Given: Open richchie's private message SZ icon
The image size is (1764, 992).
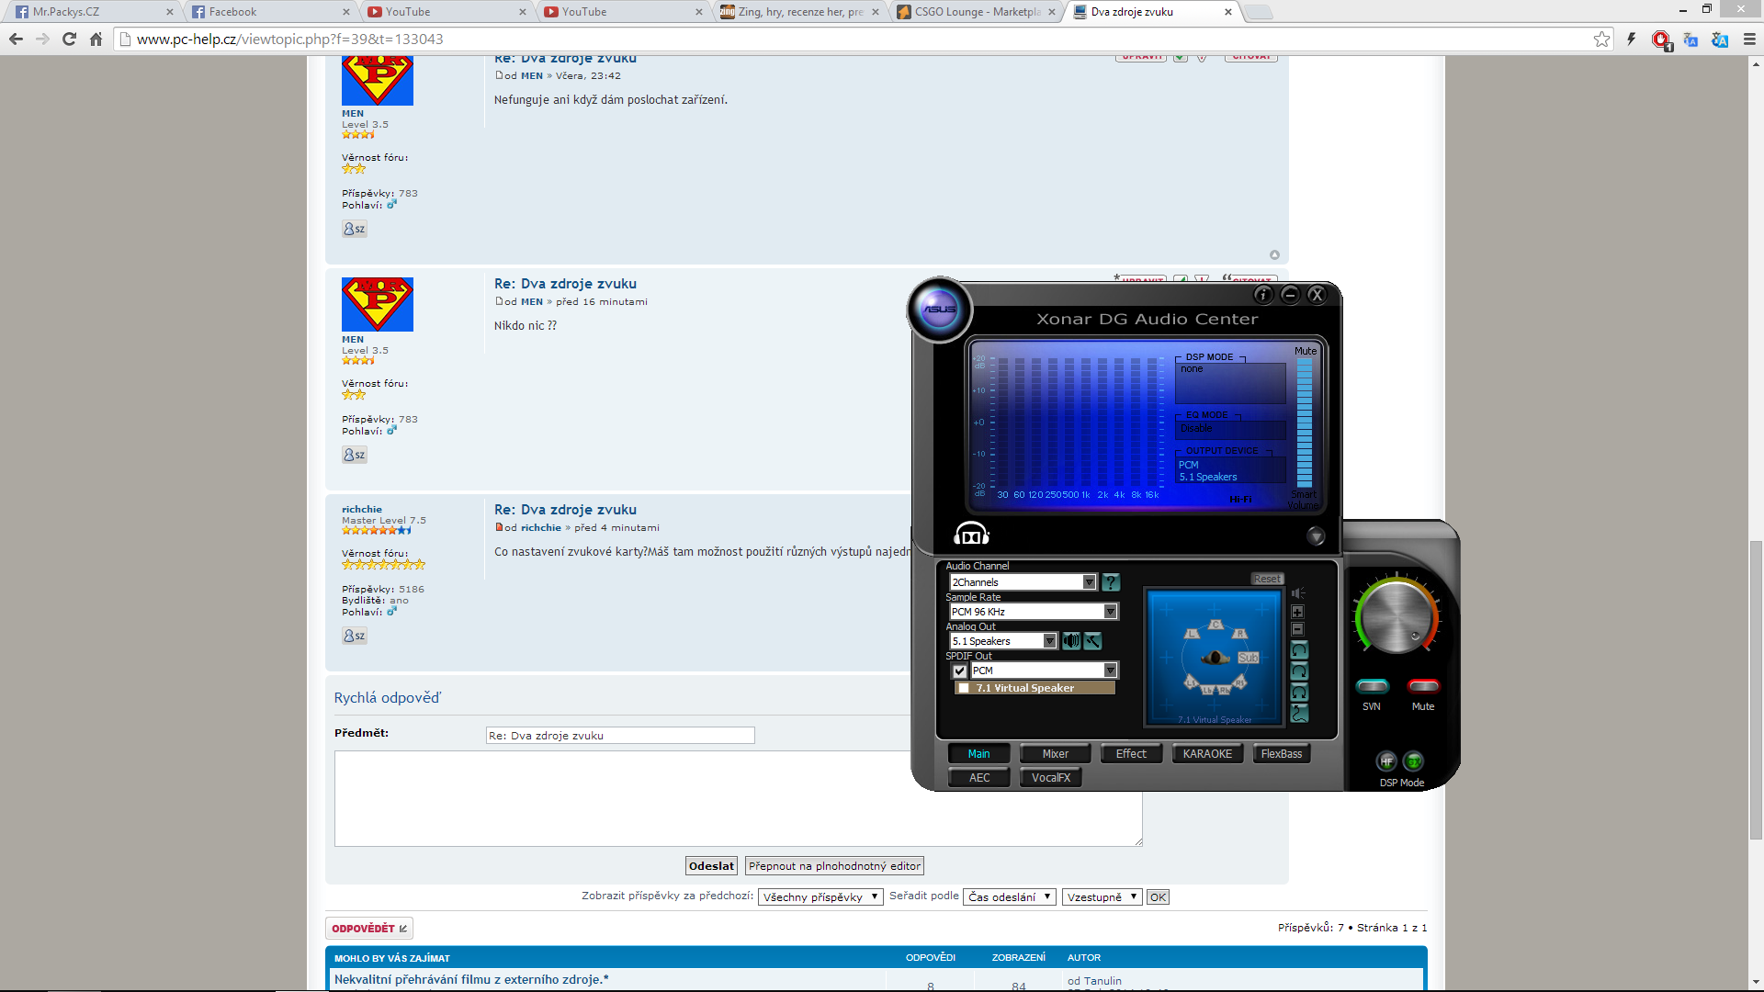Looking at the screenshot, I should click(x=355, y=636).
